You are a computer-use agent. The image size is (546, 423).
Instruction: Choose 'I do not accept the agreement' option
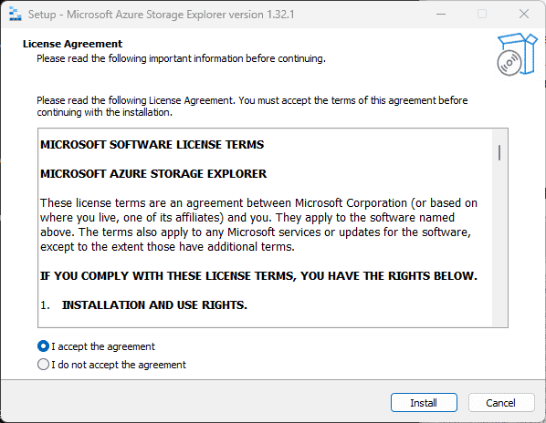(43, 365)
